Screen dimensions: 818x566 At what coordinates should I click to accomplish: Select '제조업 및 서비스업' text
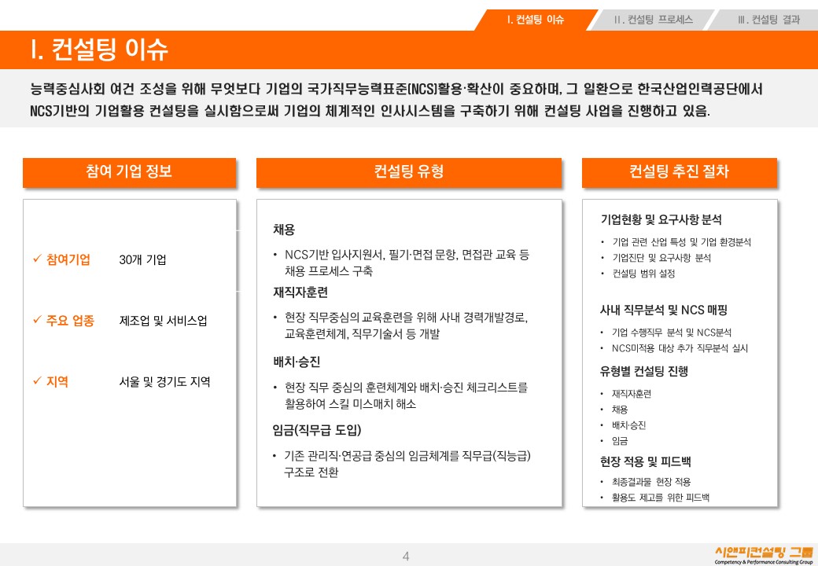[163, 321]
